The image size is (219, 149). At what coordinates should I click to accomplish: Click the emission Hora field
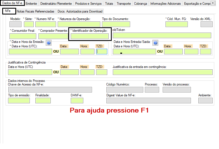tap(87, 52)
